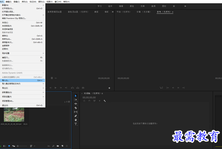This screenshot has height=149, width=222.
Task: Select the Selection arrow tool
Action: click(76, 96)
